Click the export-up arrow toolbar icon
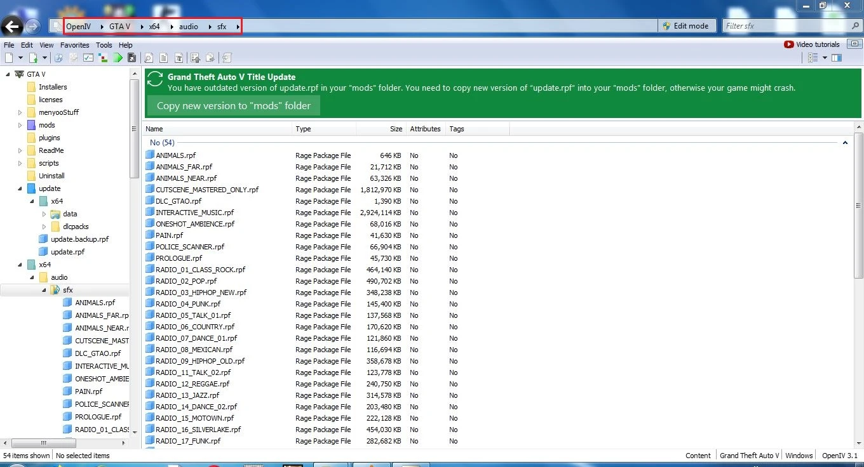The height and width of the screenshot is (467, 864). coord(196,58)
